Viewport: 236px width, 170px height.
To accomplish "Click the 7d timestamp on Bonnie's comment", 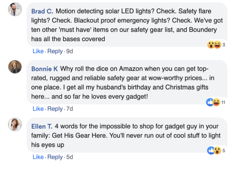I will pyautogui.click(x=69, y=109).
